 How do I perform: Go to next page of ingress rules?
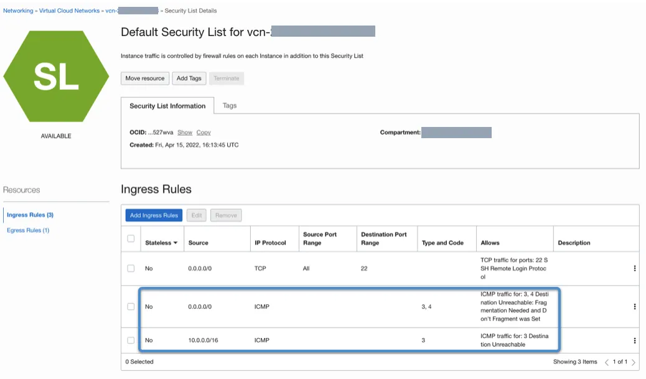(x=634, y=362)
